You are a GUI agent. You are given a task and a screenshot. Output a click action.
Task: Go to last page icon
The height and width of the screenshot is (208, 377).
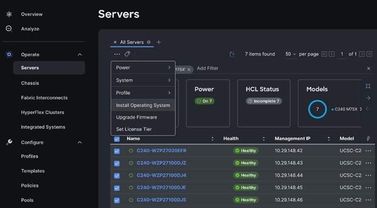pos(369,54)
